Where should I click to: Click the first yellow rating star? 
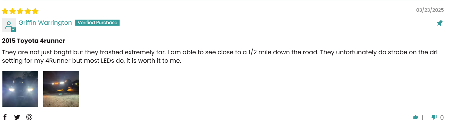point(5,11)
